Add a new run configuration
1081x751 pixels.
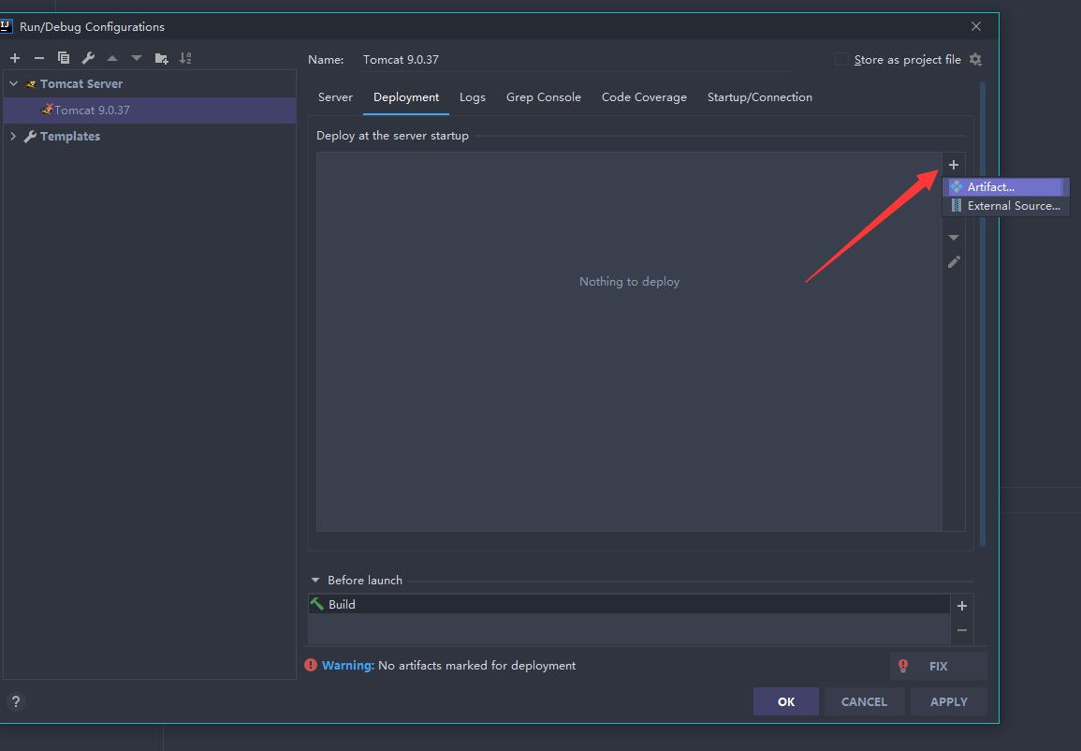click(15, 57)
